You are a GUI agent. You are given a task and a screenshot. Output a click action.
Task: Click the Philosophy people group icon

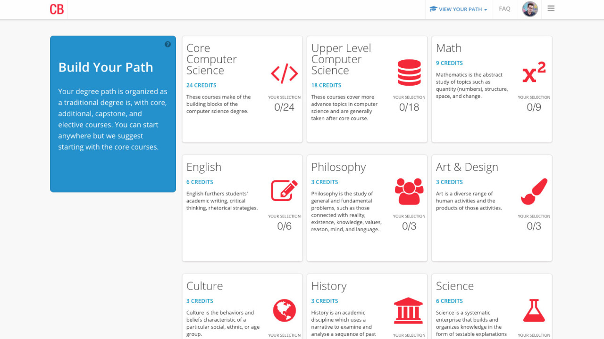click(x=409, y=191)
